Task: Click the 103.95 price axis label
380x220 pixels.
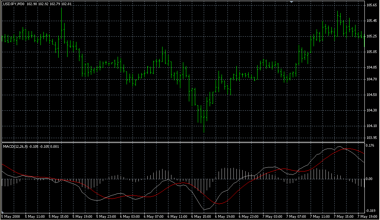Action: tap(371, 138)
